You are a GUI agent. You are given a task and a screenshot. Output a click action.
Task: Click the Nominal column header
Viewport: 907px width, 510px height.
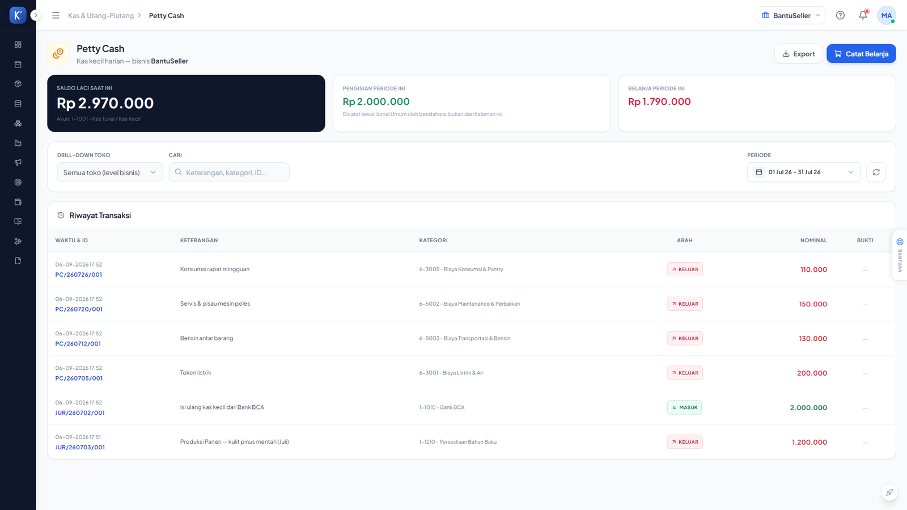click(813, 241)
